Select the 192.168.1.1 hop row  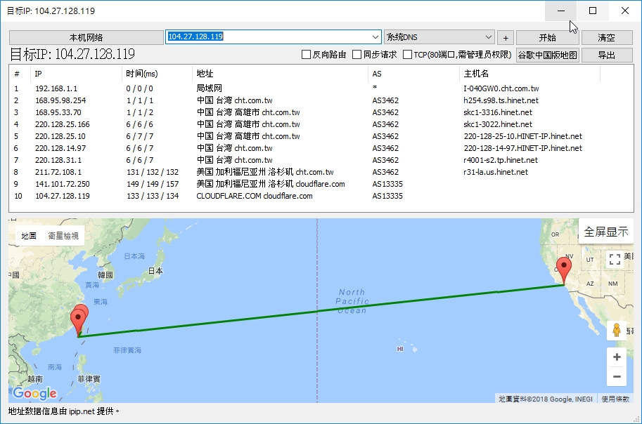(x=321, y=88)
